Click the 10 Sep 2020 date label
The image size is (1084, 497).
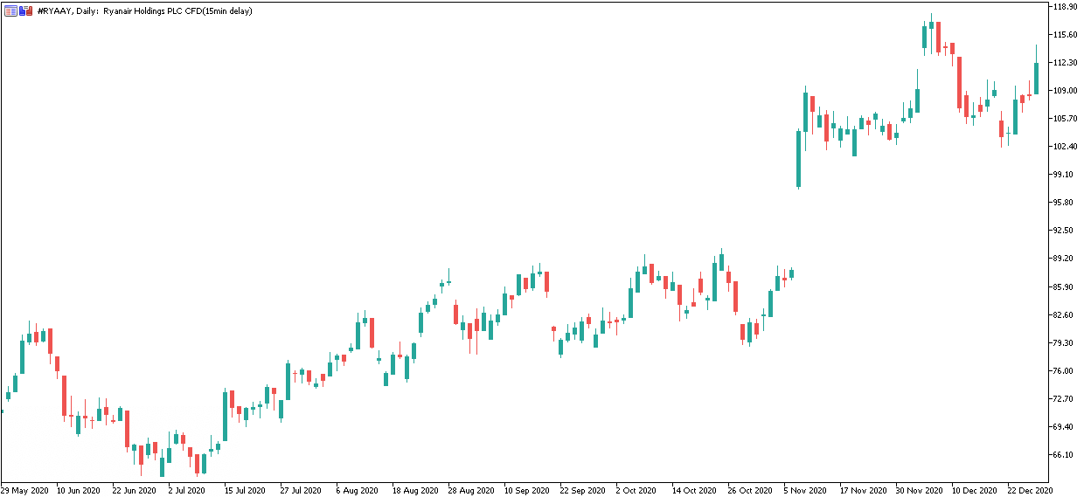(528, 490)
